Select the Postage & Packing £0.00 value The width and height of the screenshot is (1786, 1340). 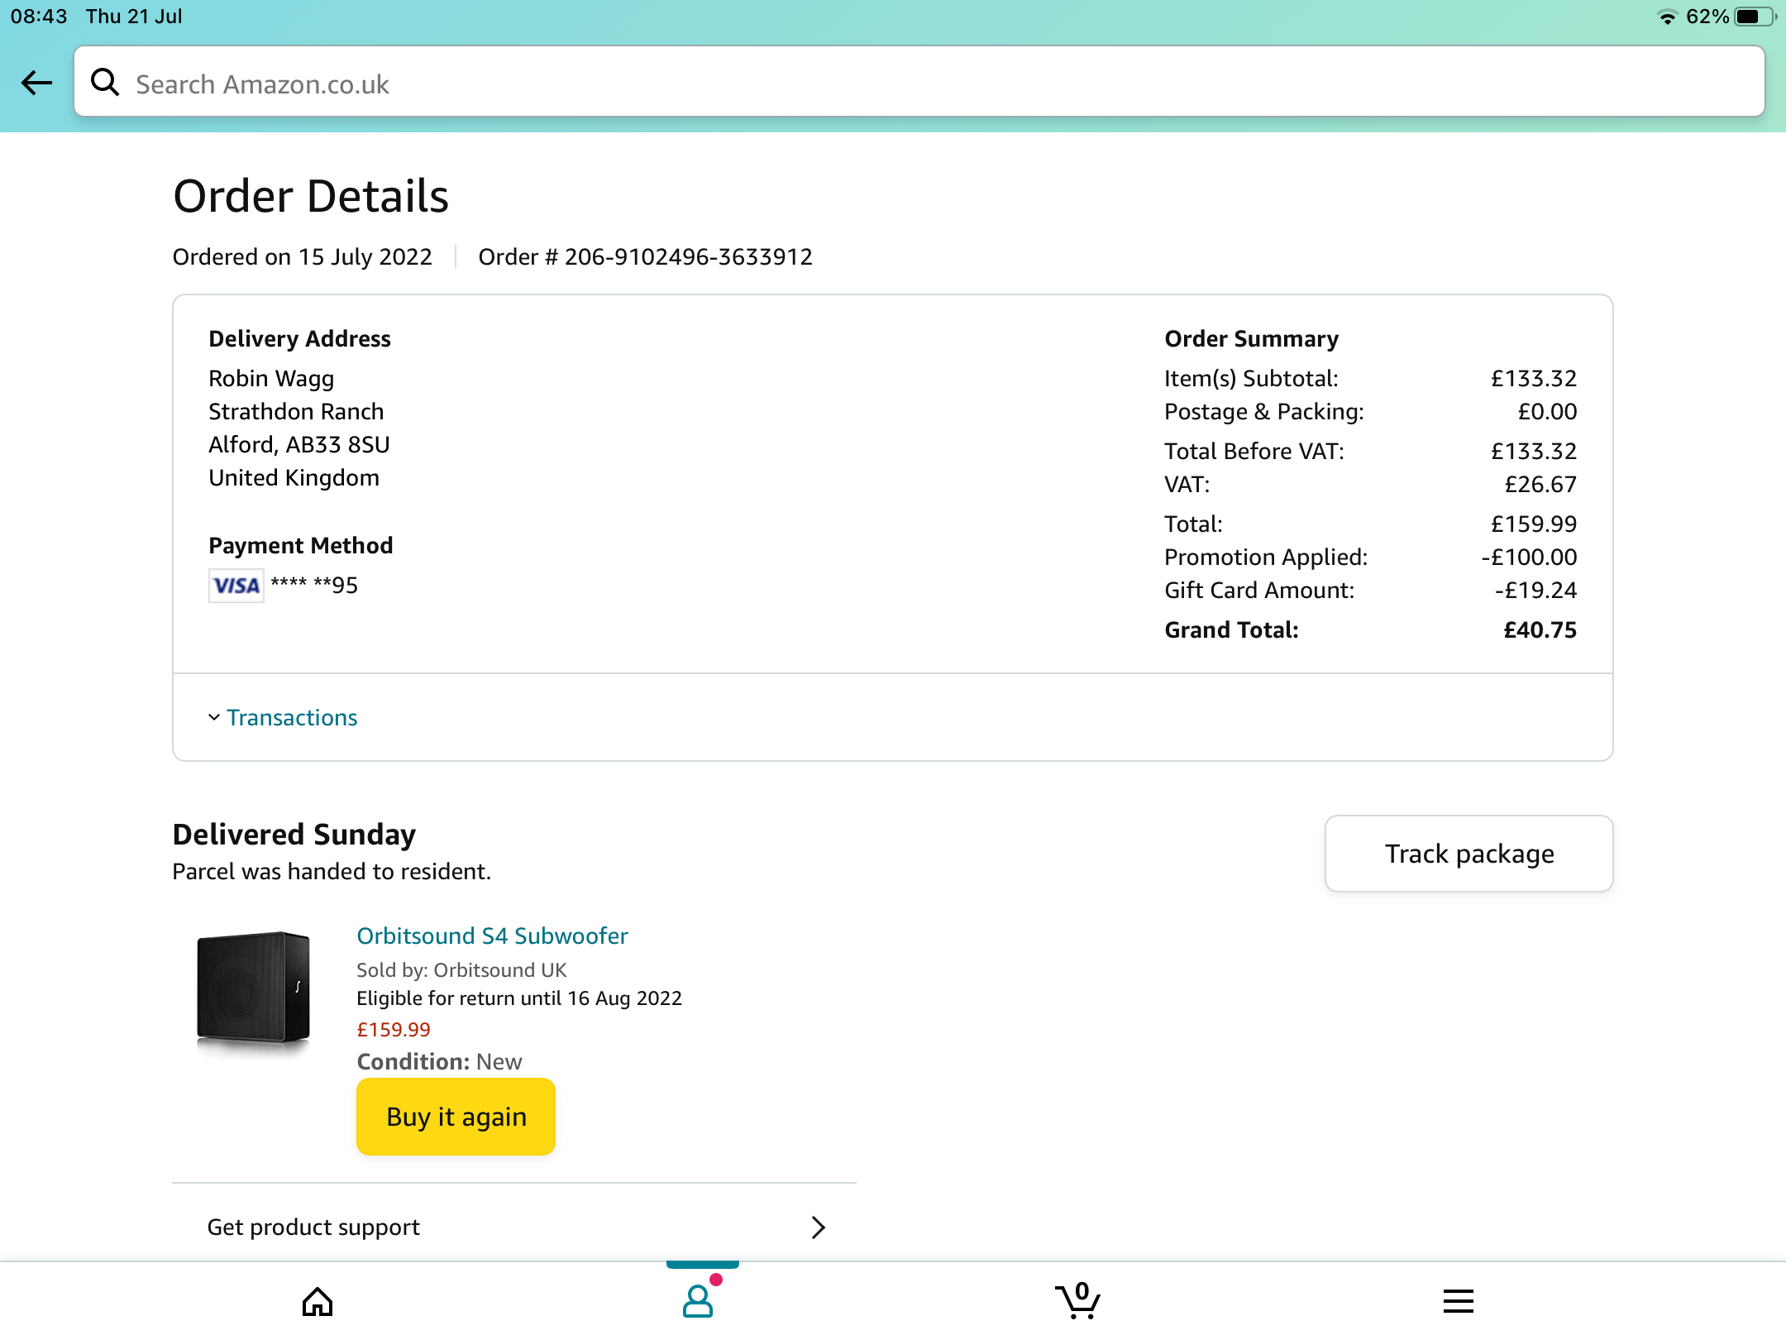[x=1547, y=412]
